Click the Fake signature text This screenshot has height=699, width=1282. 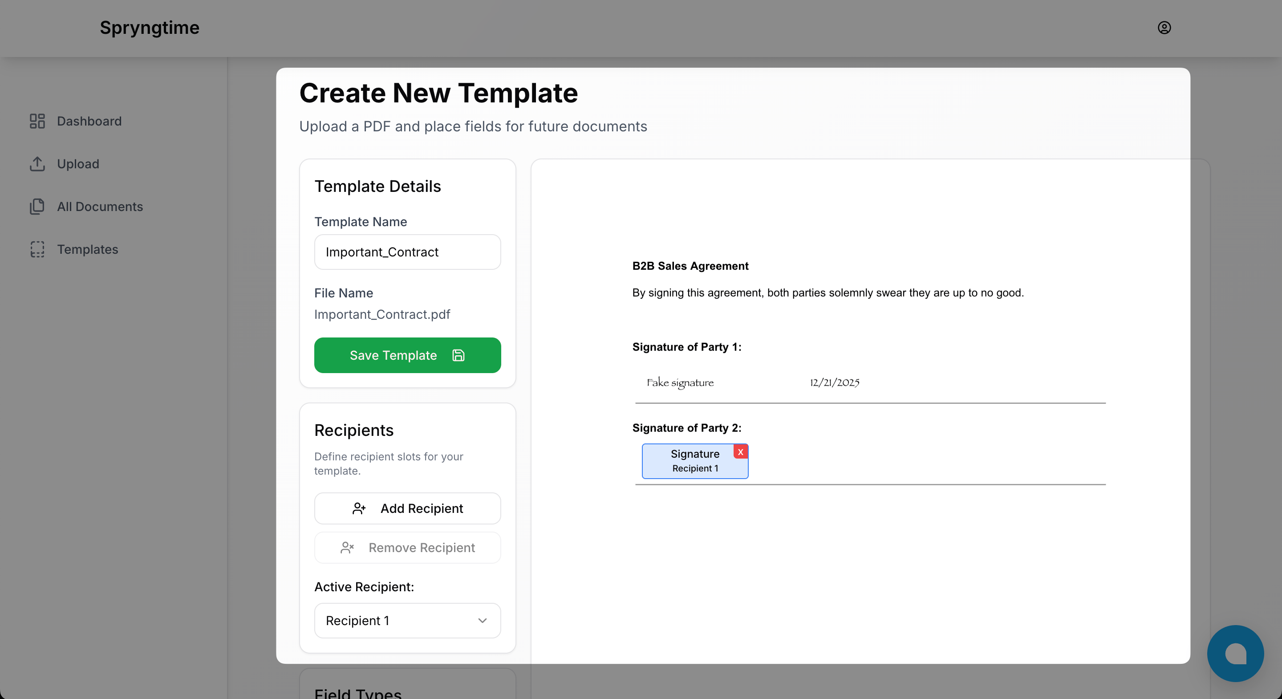[x=680, y=382]
